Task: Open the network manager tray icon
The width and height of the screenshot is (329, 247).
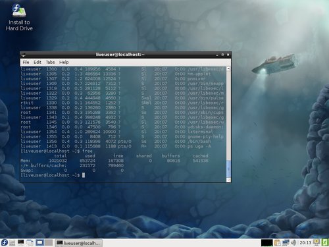Action: pyautogui.click(x=286, y=243)
